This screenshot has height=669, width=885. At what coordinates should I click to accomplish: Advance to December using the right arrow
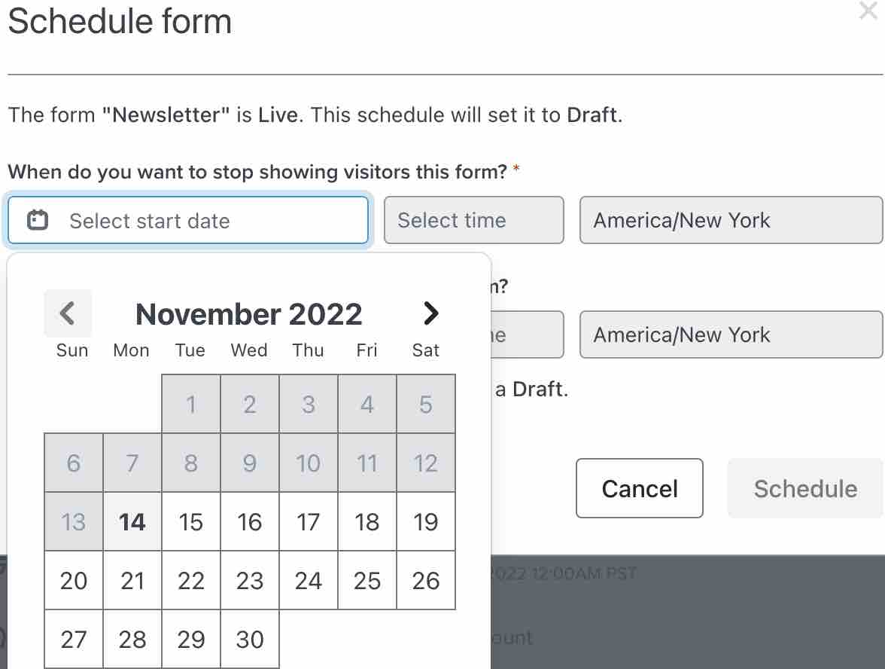tap(430, 313)
